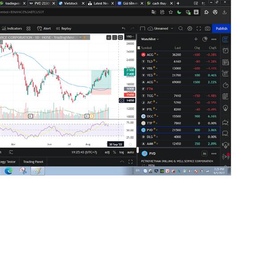268x268 pixels.
Task: Switch to Trading Panel tab
Action: click(33, 162)
